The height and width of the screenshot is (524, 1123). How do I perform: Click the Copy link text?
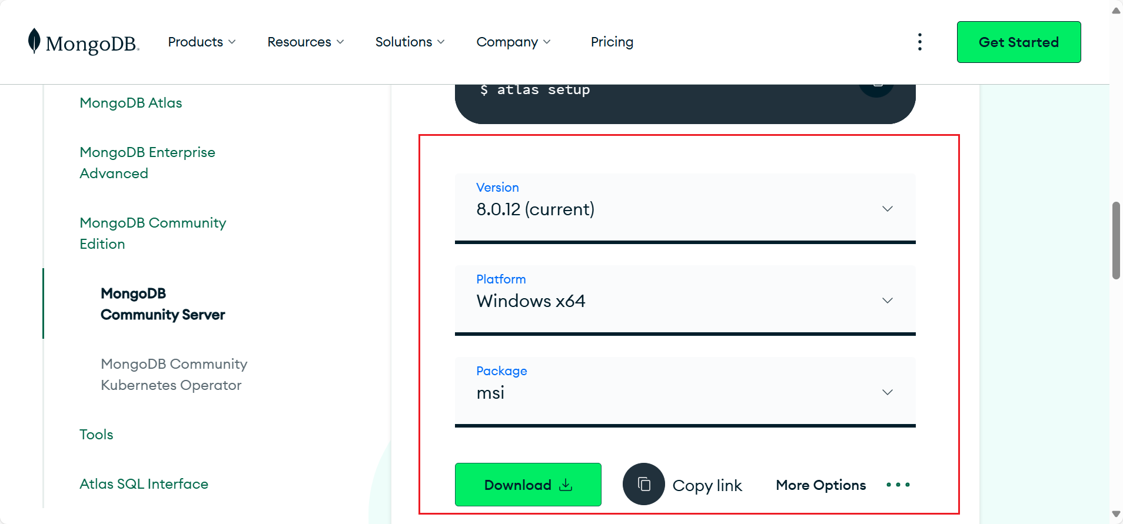707,485
